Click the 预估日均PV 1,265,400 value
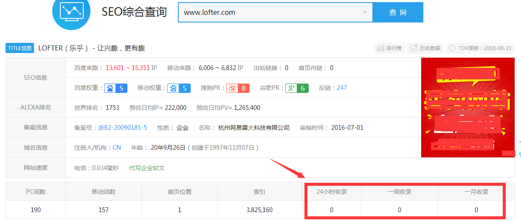 pyautogui.click(x=247, y=108)
